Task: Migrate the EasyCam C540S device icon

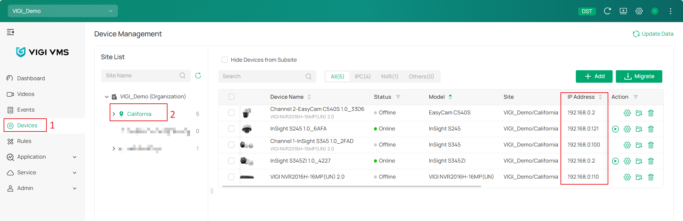Action: click(x=639, y=113)
